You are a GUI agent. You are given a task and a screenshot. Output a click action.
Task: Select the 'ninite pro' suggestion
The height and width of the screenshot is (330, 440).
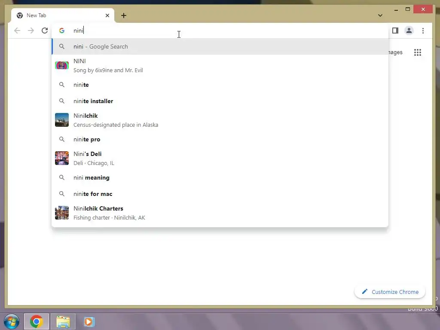coord(220,140)
